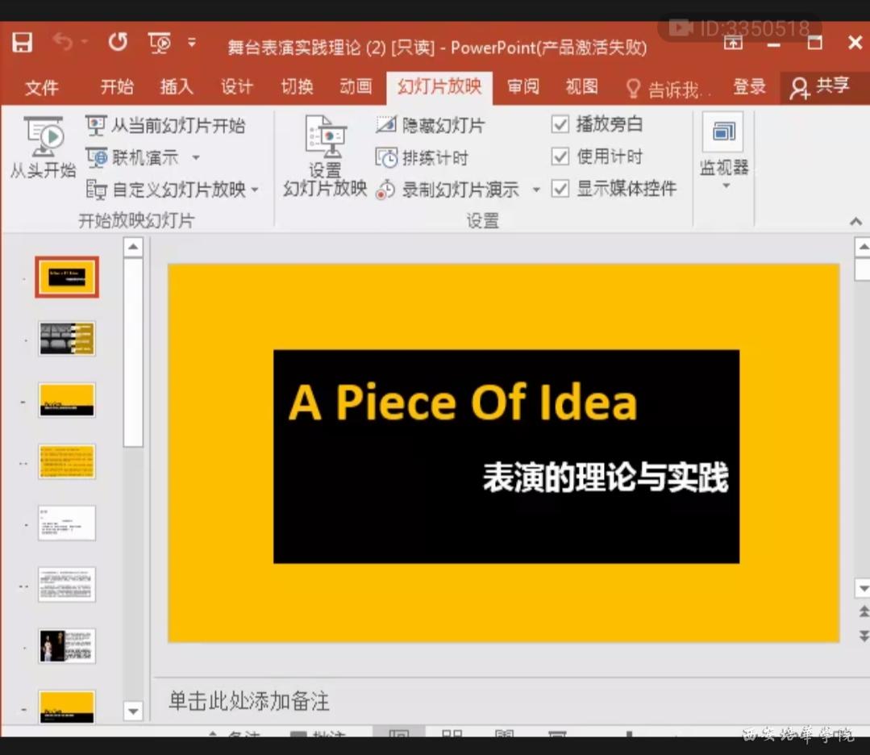Image resolution: width=870 pixels, height=755 pixels.
Task: Click Hide Slide (隐藏幻灯片) icon
Action: [387, 126]
